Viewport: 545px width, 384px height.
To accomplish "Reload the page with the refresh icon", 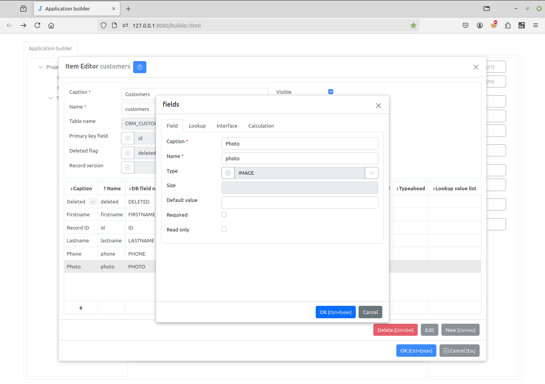I will coord(37,25).
